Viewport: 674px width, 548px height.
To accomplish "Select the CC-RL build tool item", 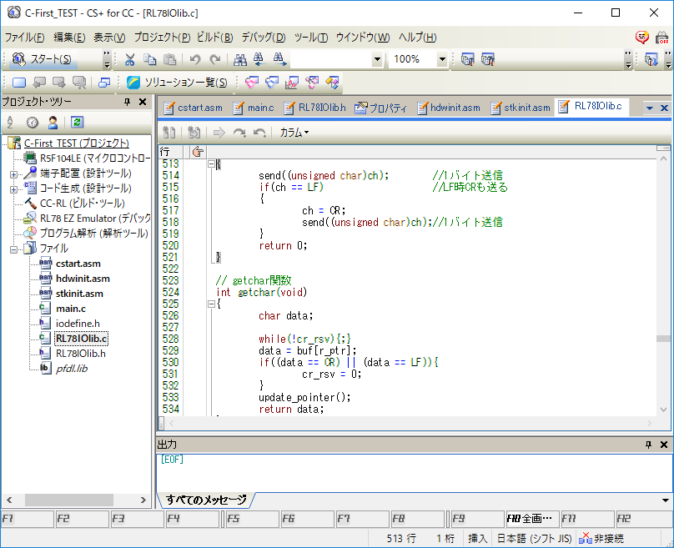I will pyautogui.click(x=82, y=203).
